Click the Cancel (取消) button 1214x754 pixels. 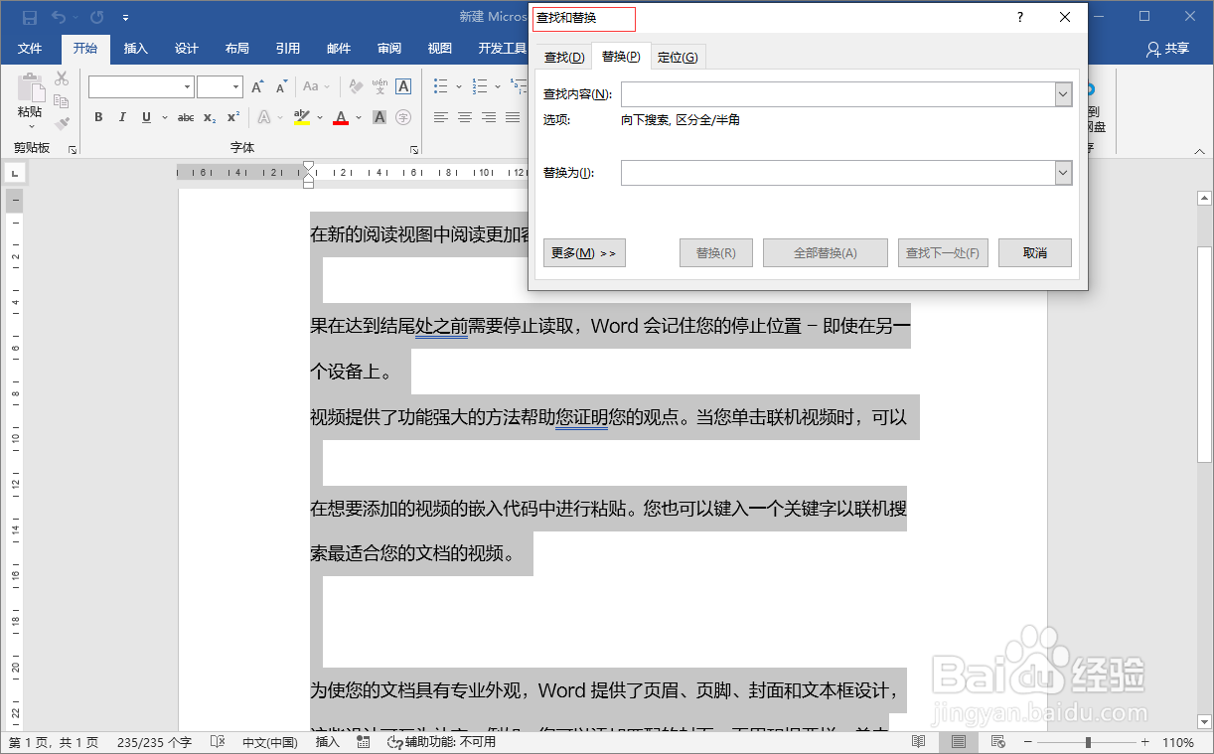coord(1035,253)
